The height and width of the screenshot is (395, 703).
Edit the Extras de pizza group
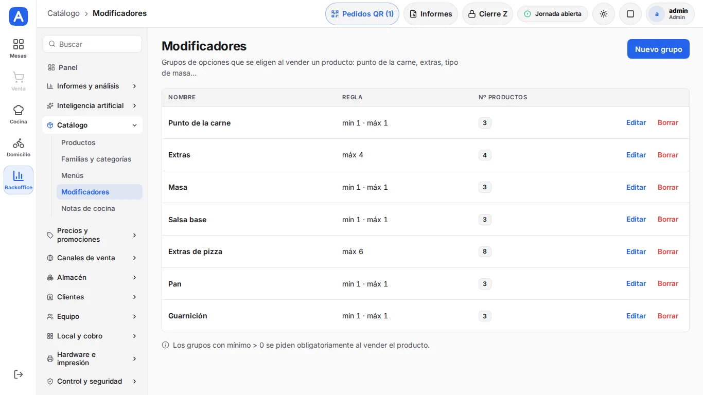coord(636,252)
